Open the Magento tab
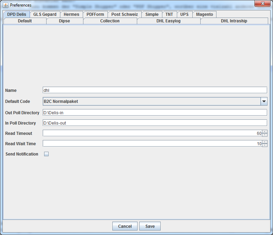Screen dimensions: 273x235 [x=204, y=14]
